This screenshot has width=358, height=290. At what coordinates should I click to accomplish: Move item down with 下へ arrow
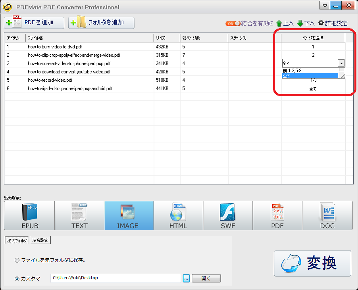[x=306, y=23]
